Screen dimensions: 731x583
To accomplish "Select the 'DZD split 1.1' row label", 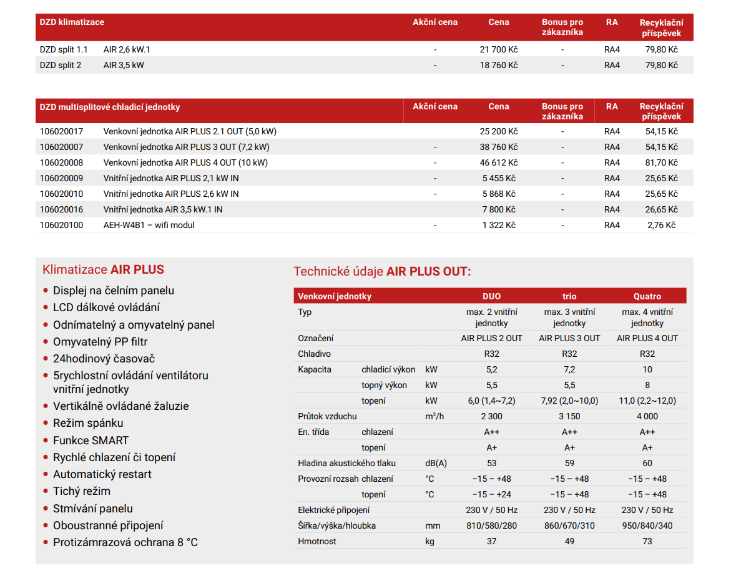I will click(x=64, y=49).
